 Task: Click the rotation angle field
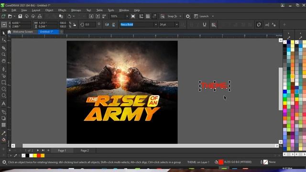90,24
